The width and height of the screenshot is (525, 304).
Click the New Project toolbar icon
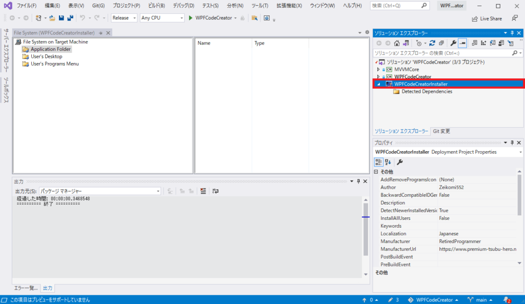tap(38, 18)
